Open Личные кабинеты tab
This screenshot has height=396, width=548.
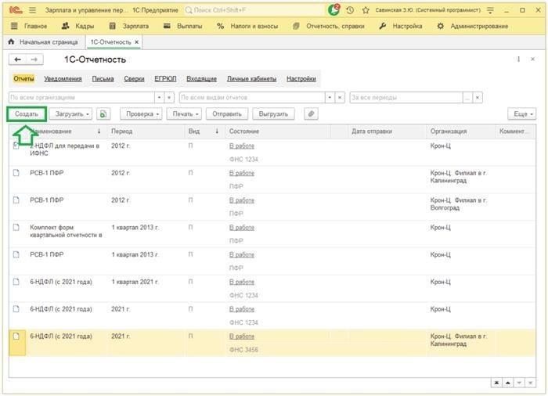(x=251, y=78)
